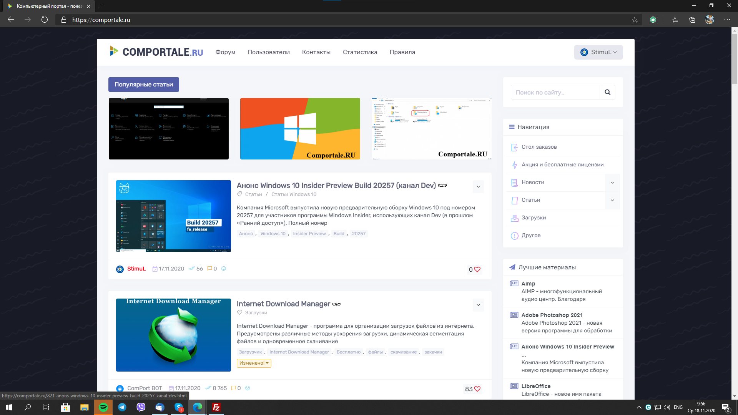The height and width of the screenshot is (415, 738).
Task: Launch Spotify from the taskbar
Action: [x=103, y=407]
